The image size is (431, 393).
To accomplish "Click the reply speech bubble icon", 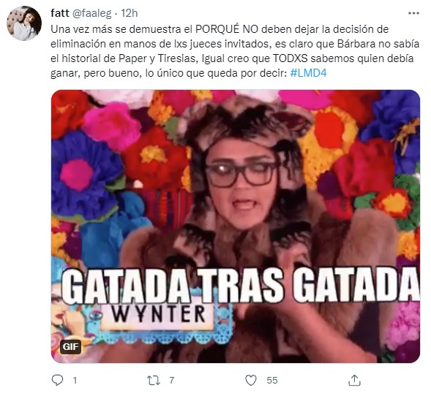I will (x=58, y=380).
